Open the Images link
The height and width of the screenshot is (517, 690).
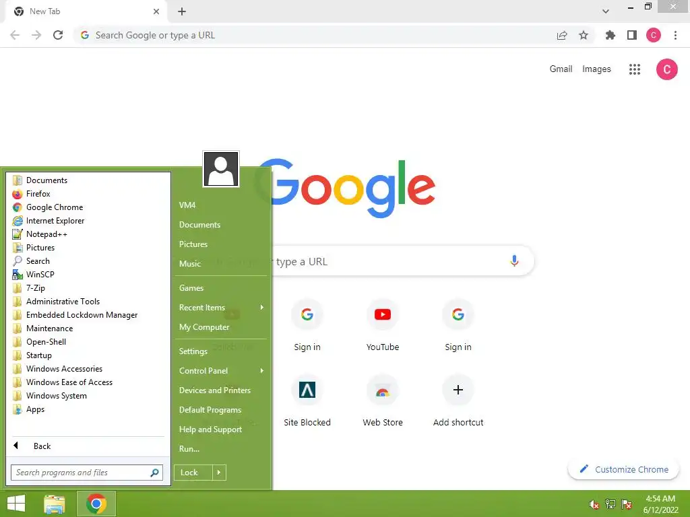point(596,69)
